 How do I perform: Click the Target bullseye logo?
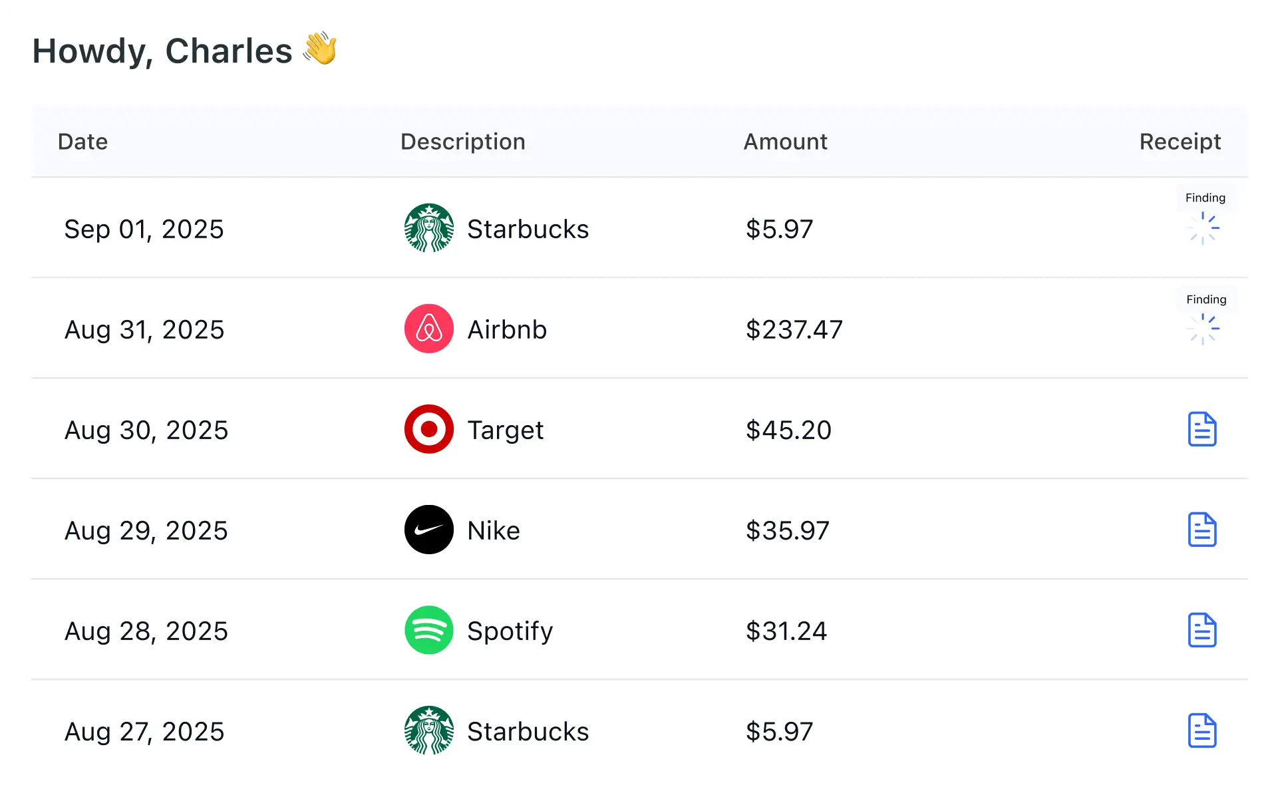tap(429, 429)
